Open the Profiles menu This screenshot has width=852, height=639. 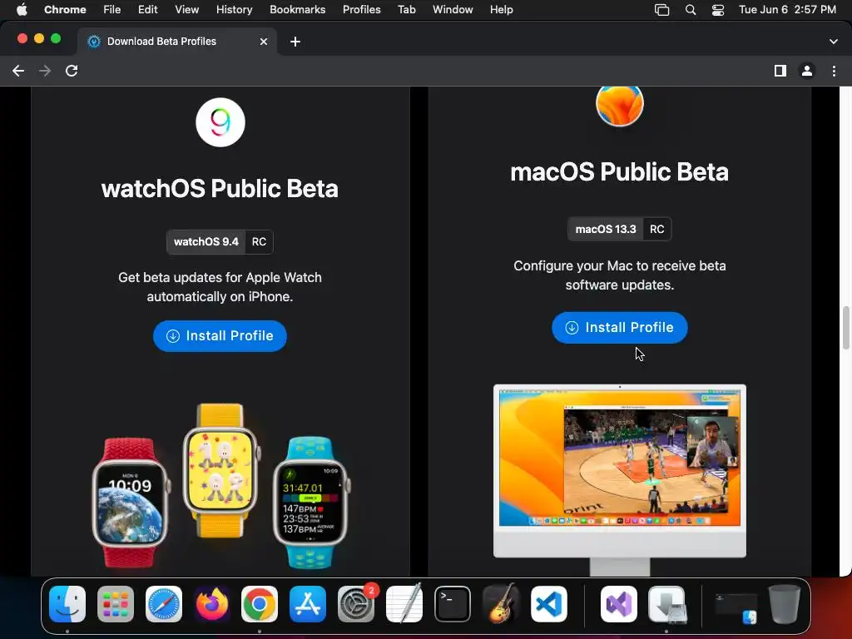tap(361, 10)
